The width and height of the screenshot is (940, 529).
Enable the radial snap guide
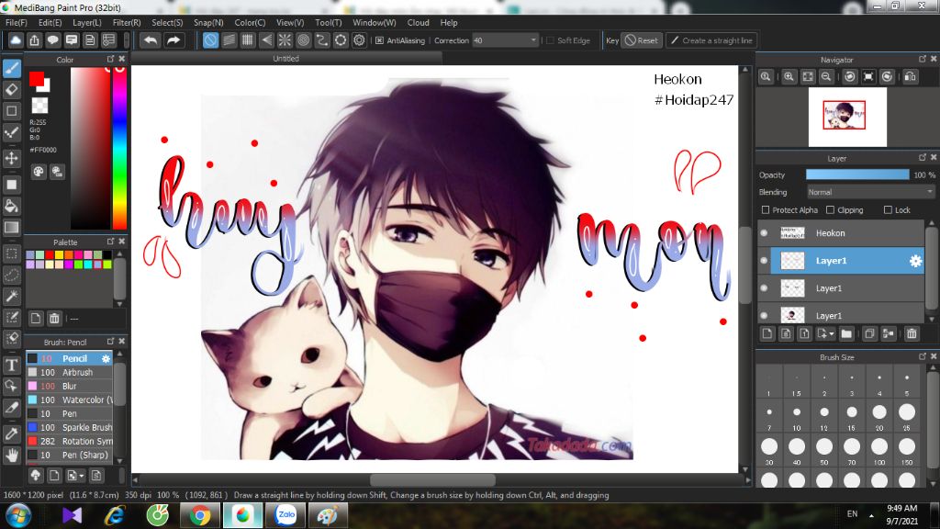click(285, 40)
